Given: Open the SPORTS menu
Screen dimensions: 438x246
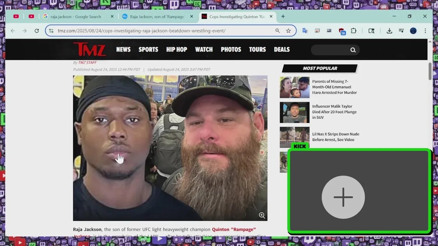Looking at the screenshot, I should coord(148,50).
